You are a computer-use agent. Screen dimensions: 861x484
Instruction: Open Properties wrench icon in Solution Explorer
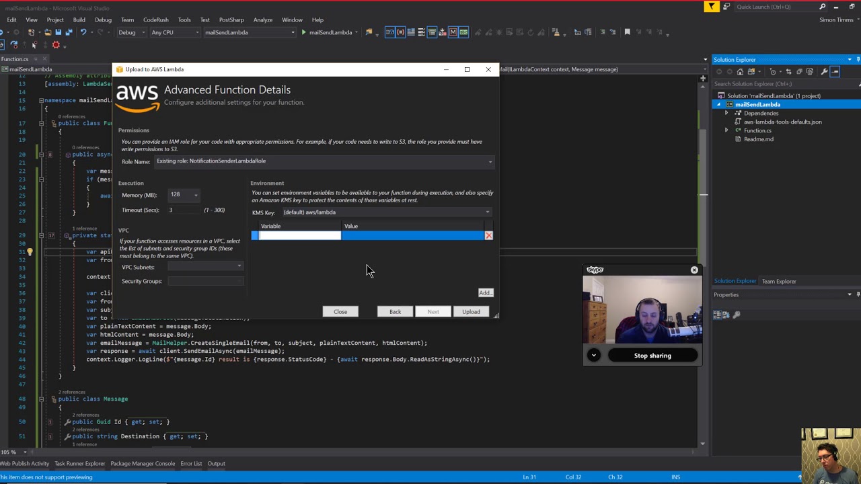pyautogui.click(x=824, y=71)
